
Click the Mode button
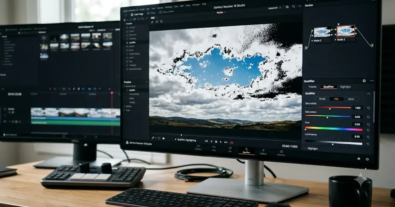click(322, 99)
